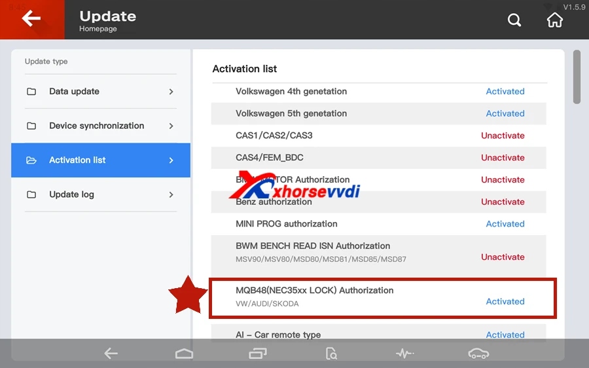Expand Data update chevron
Screen dimensions: 589x368
click(171, 92)
